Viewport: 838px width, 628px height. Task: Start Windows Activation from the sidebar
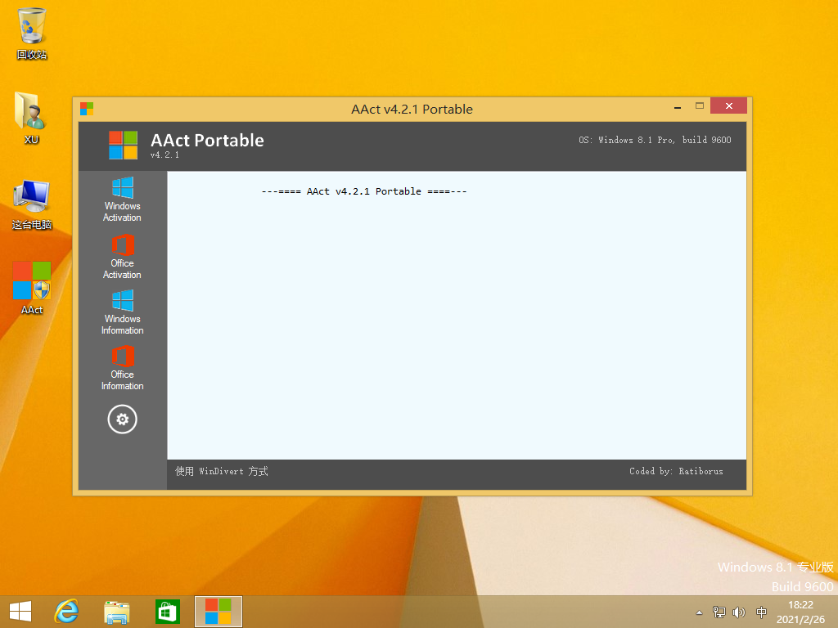pos(122,199)
